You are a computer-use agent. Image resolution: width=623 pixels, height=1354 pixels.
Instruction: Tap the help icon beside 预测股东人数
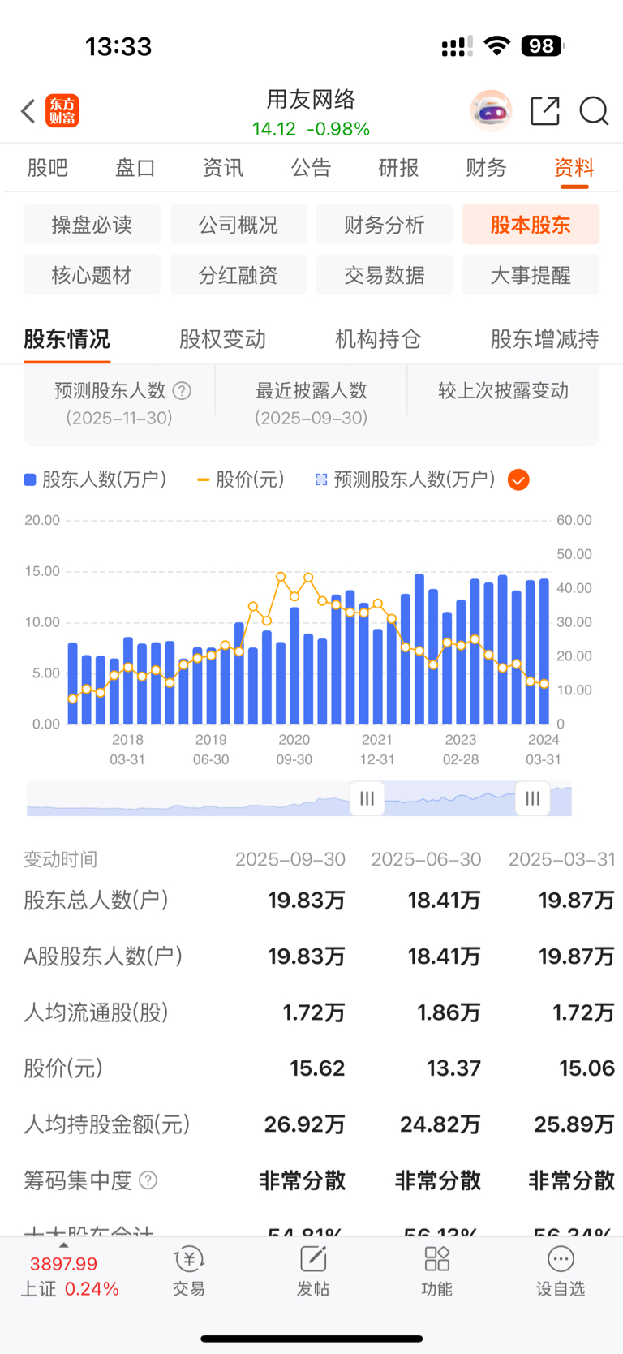pos(183,391)
